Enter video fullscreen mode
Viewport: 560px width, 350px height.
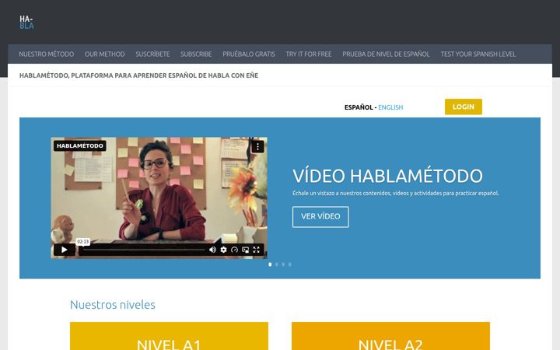[x=257, y=250]
